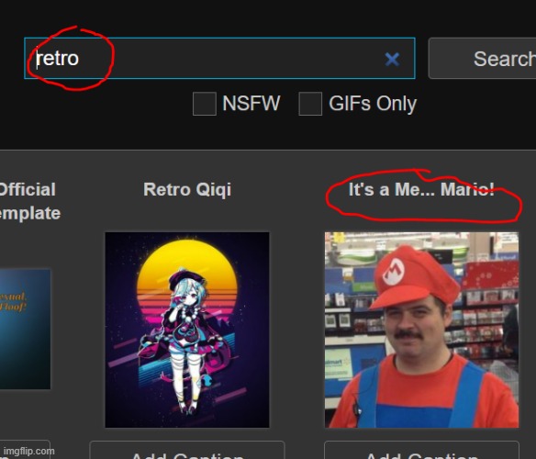
Task: Click the NSFW label text
Action: click(x=251, y=104)
